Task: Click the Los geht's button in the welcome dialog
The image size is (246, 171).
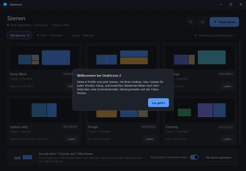Action: coord(158,103)
